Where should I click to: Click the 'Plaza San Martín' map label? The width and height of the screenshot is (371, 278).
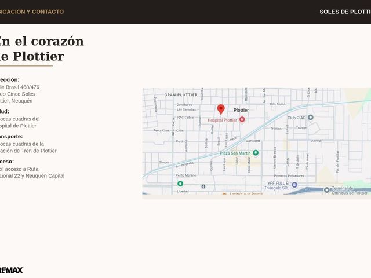pos(235,153)
